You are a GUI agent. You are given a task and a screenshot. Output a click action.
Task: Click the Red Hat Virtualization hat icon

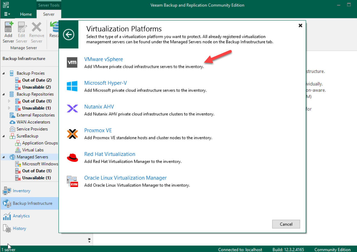tap(72, 157)
